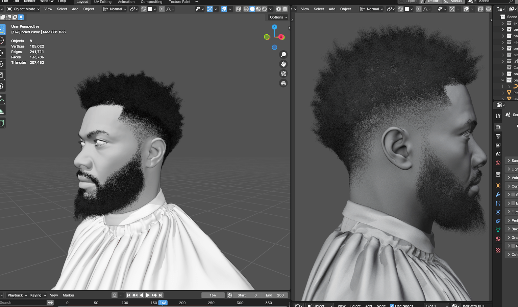The width and height of the screenshot is (518, 307).
Task: Select the Modifier Properties wrench icon
Action: (498, 194)
